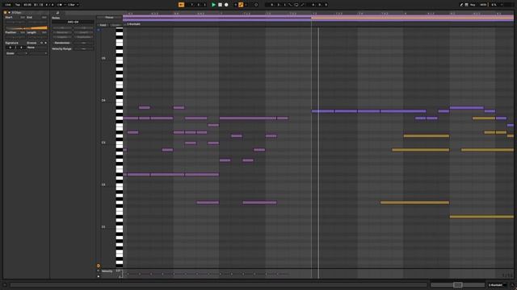The image size is (517, 290).
Task: Toggle the orange Automation Arm button
Action: tap(241, 5)
